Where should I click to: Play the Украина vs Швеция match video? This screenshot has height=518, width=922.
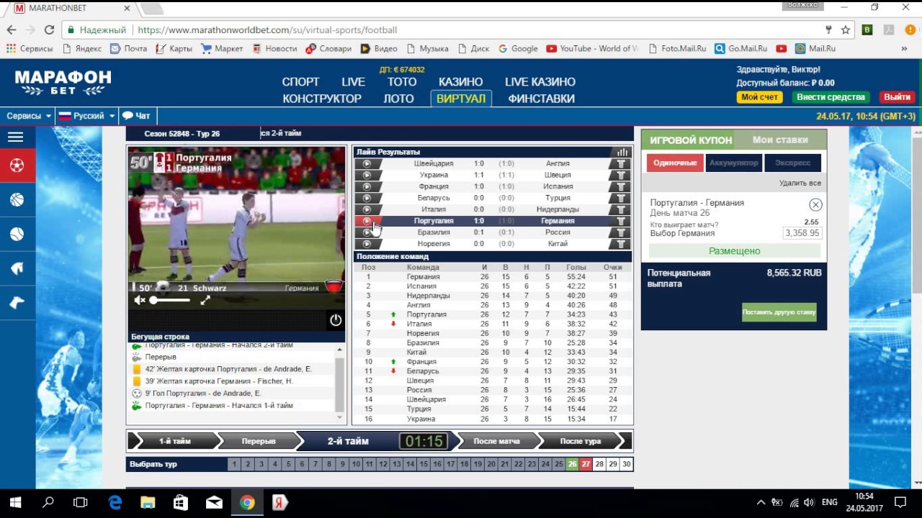367,175
